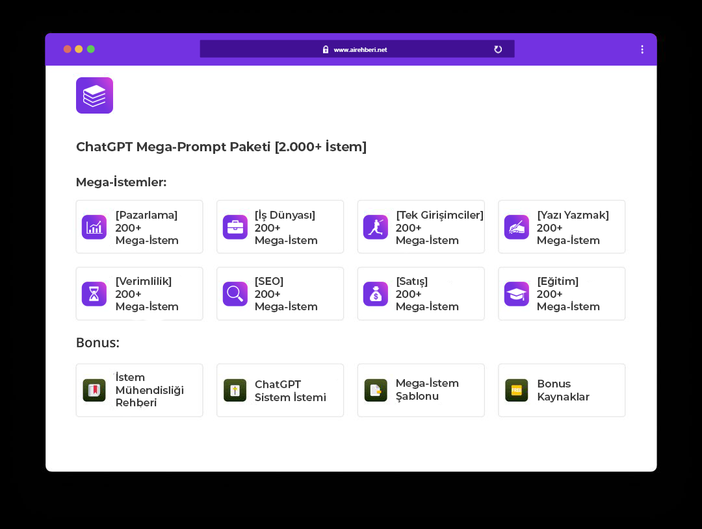702x529 pixels.
Task: Reload the page with the refresh icon
Action: [x=498, y=49]
